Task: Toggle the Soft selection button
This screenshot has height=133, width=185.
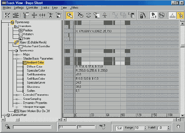Action: 119,128
